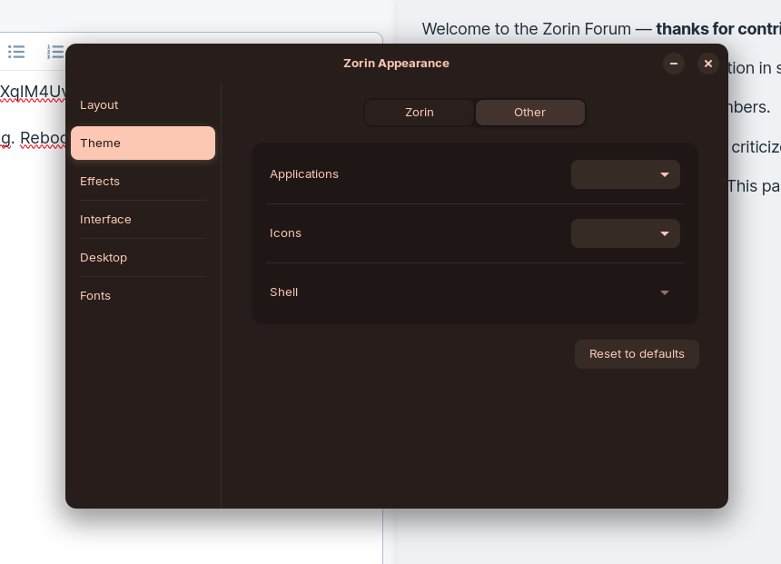Viewport: 781px width, 564px height.
Task: Select the Other theme tab
Action: (x=530, y=113)
